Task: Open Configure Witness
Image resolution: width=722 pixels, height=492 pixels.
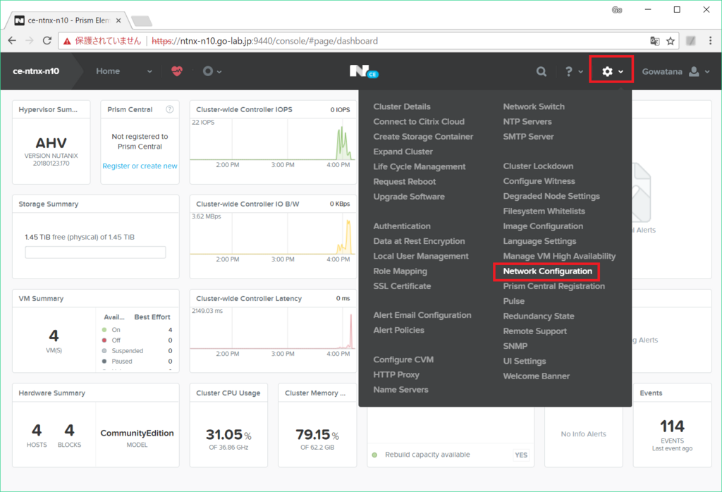Action: click(x=539, y=181)
